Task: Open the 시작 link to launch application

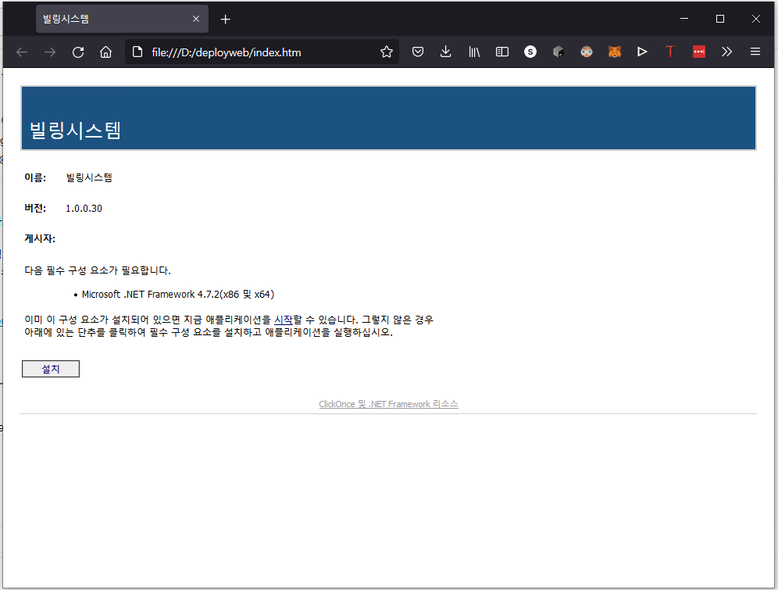Action: click(x=284, y=320)
